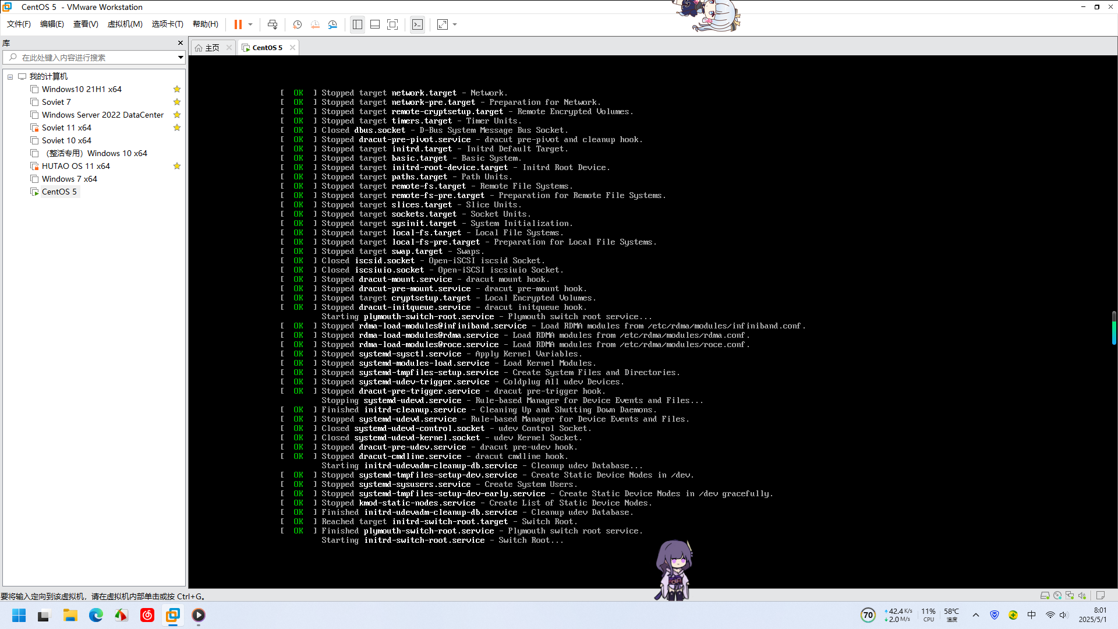The height and width of the screenshot is (629, 1118).
Task: Open File Explorer from taskbar
Action: point(70,615)
